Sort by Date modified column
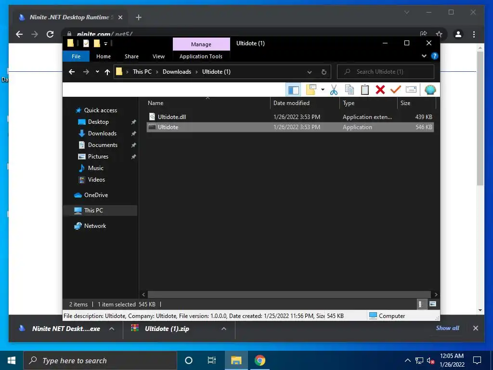Viewport: 493px width, 370px height. (305, 103)
